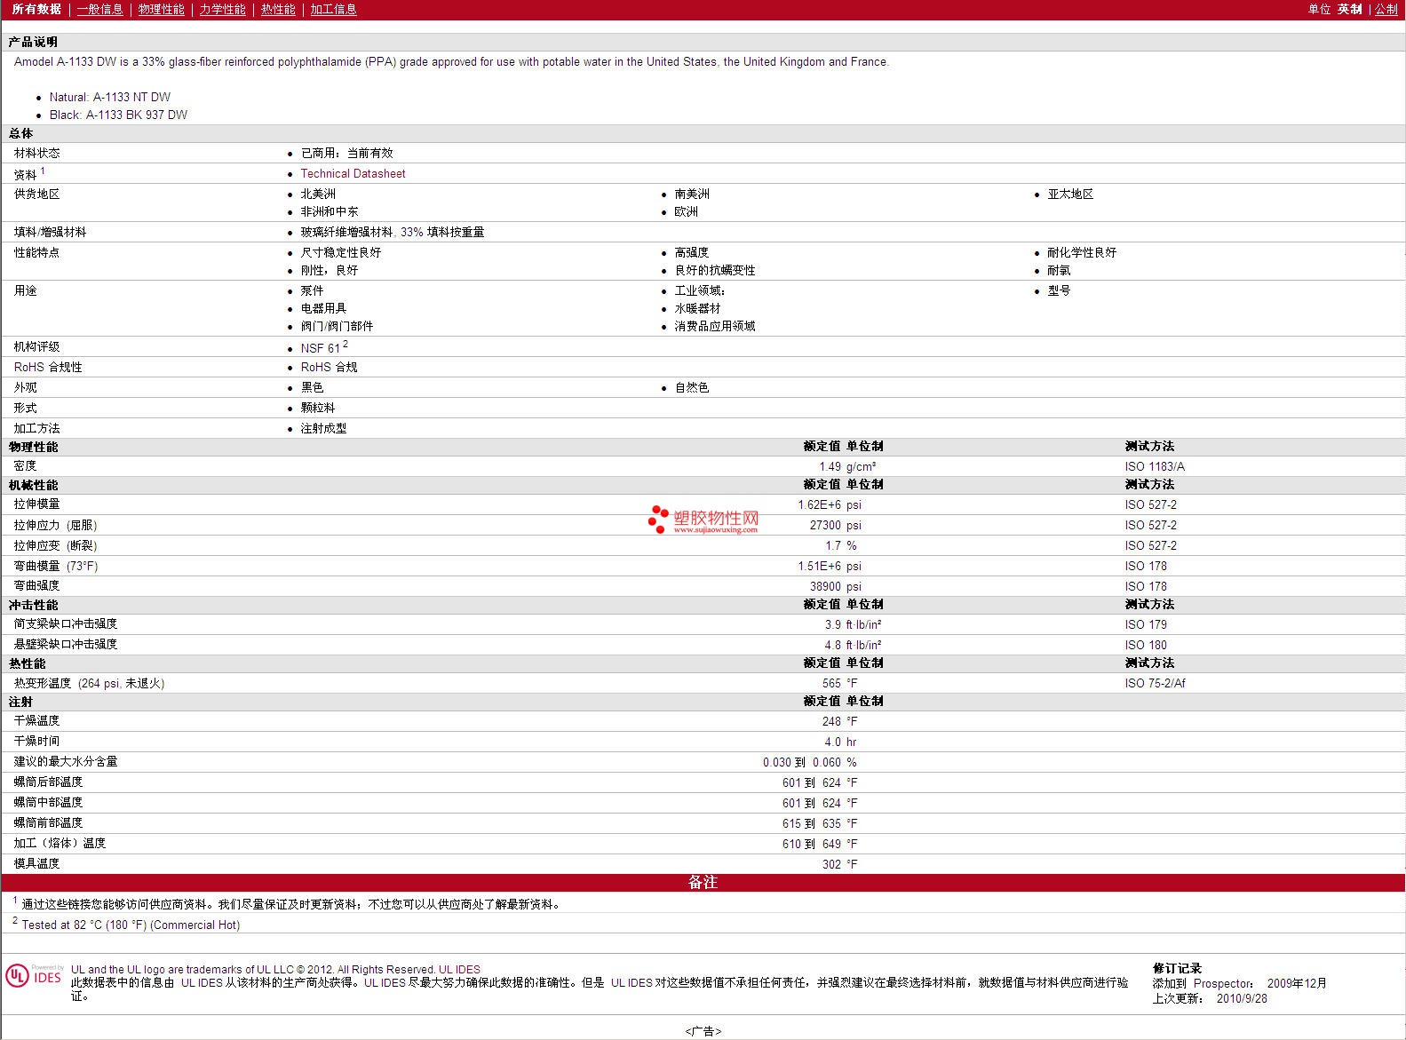Image resolution: width=1406 pixels, height=1040 pixels.
Task: Open the 所有数据 tab
Action: [x=36, y=10]
